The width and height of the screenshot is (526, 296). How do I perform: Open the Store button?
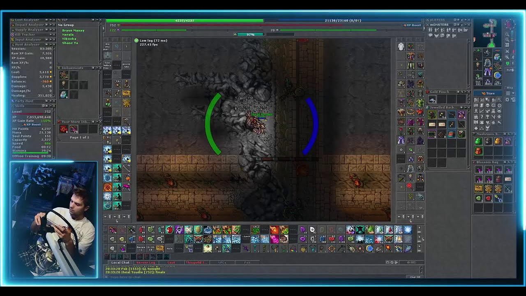[x=488, y=93]
